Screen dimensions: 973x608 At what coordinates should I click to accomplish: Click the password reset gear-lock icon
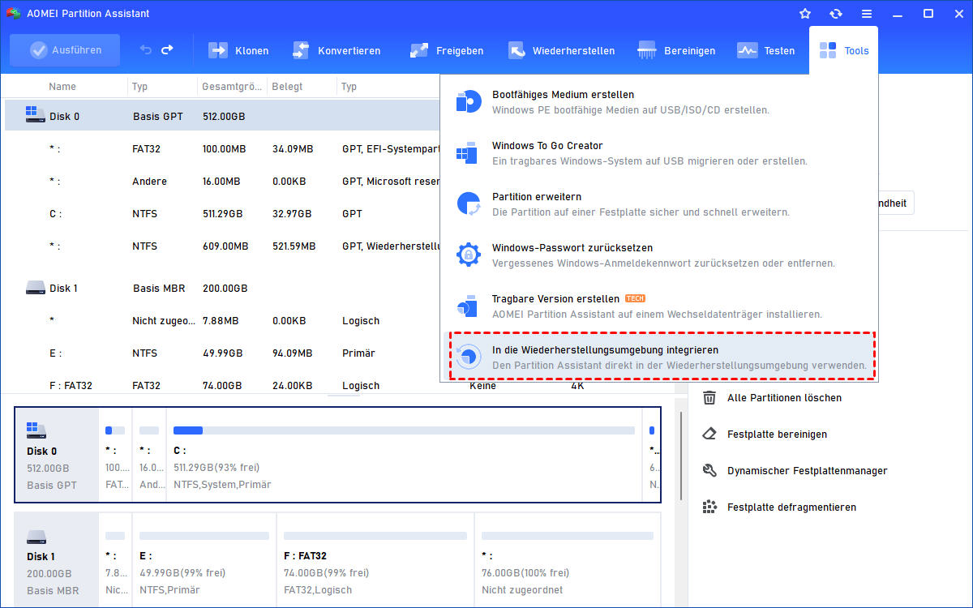(x=468, y=255)
